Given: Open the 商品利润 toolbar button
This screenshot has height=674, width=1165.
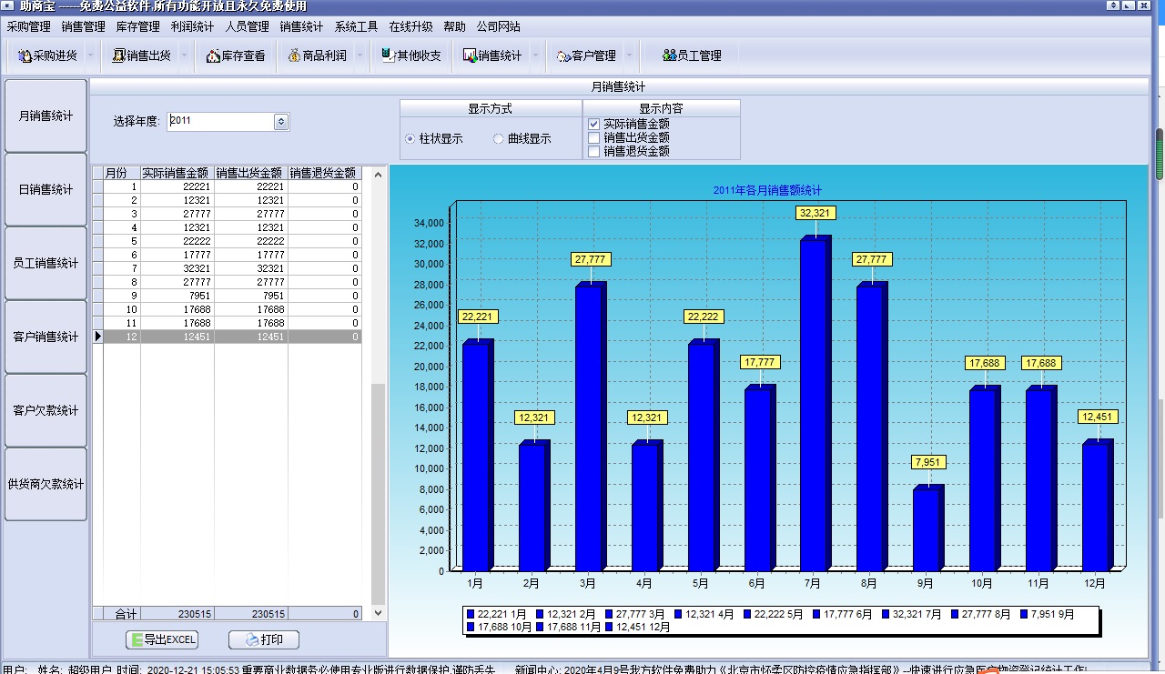Looking at the screenshot, I should tap(318, 55).
